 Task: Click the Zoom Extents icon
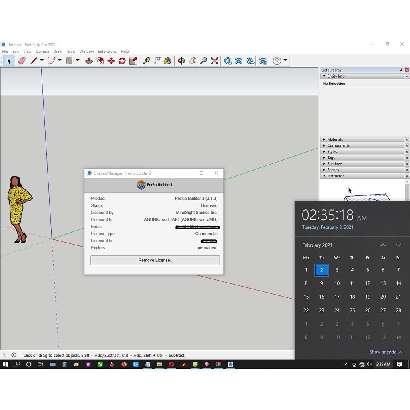215,61
